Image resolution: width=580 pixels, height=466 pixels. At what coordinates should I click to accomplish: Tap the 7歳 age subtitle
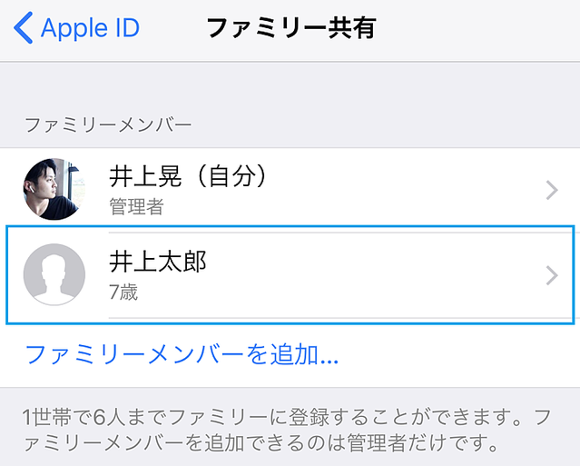(123, 292)
